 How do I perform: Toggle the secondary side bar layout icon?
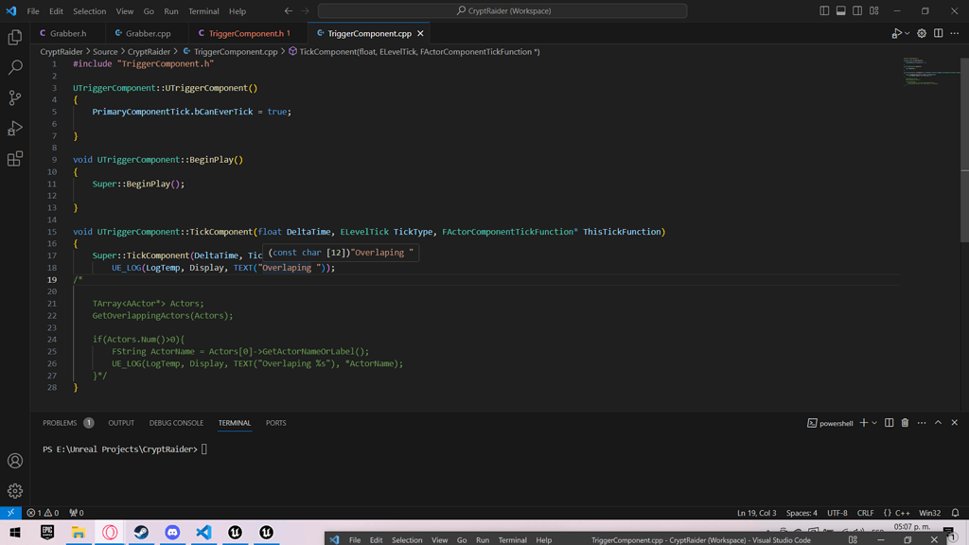[857, 11]
